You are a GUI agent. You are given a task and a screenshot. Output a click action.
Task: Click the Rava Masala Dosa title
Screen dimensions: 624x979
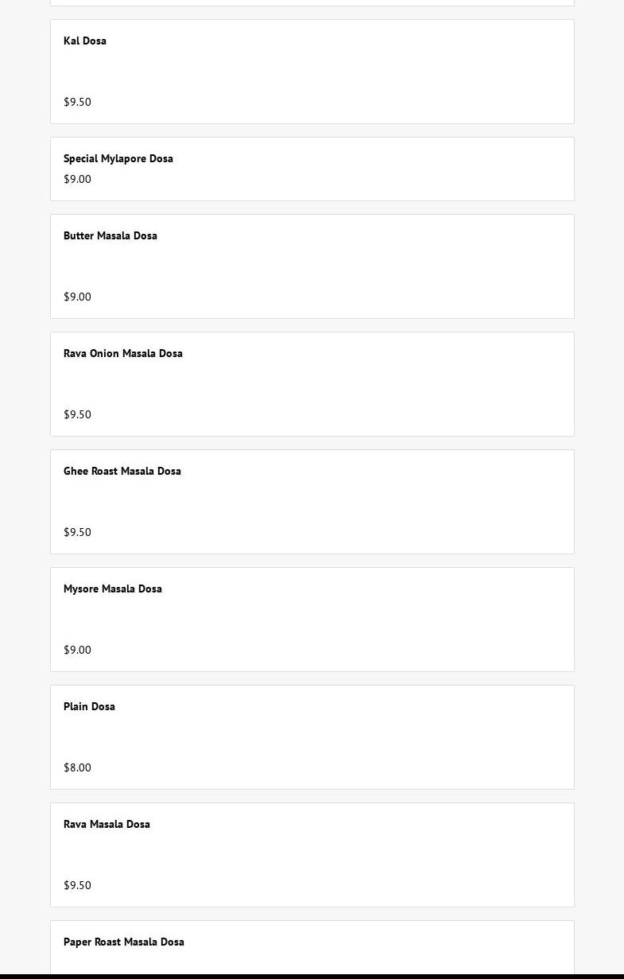(107, 825)
